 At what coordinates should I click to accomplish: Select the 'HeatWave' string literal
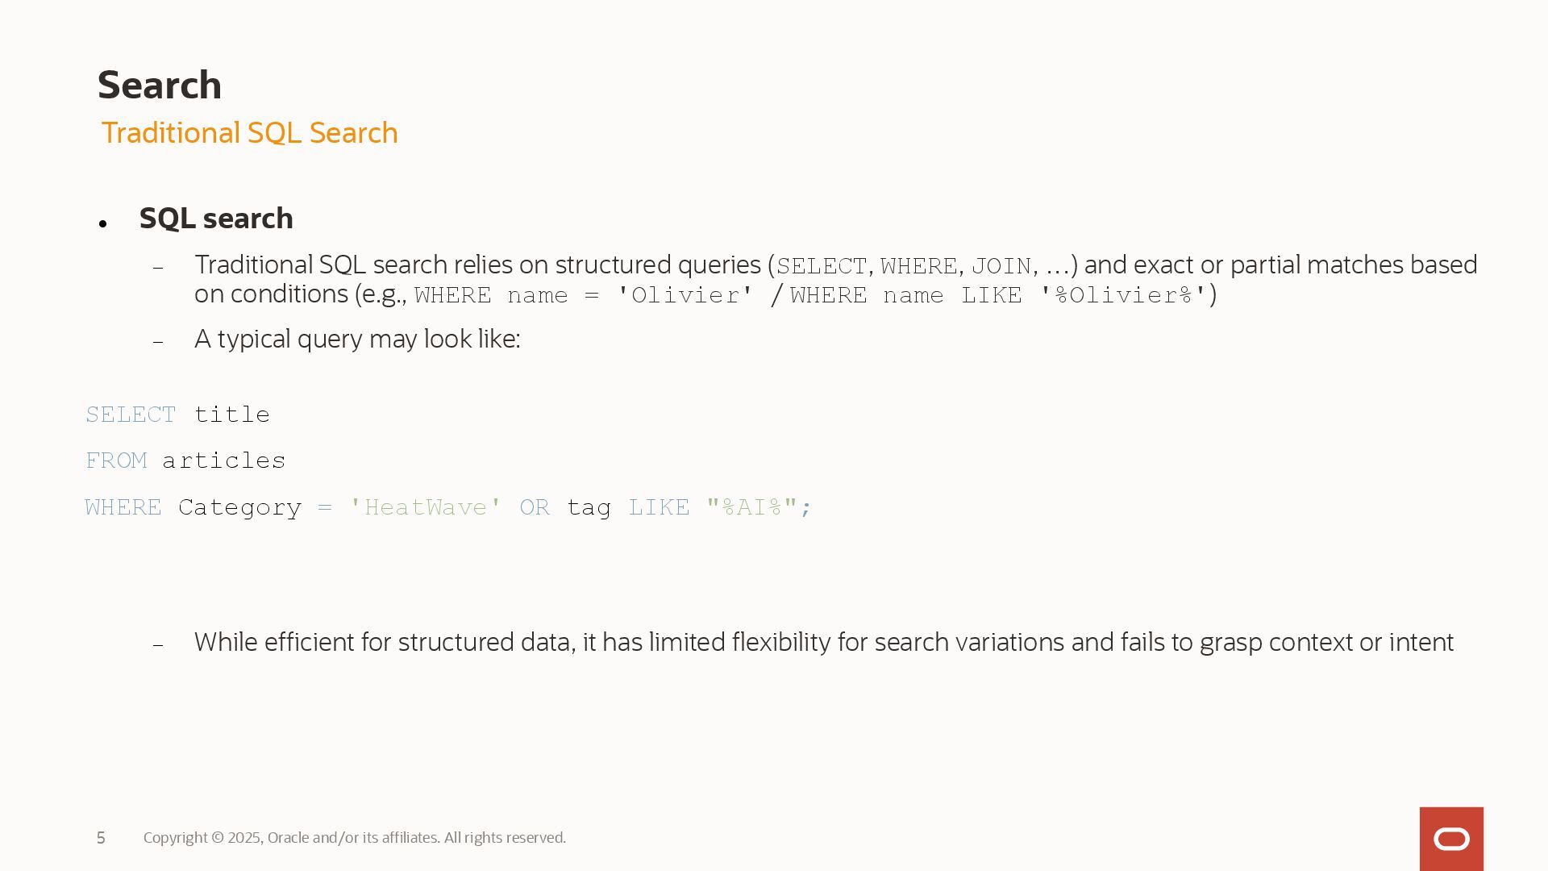click(x=426, y=507)
